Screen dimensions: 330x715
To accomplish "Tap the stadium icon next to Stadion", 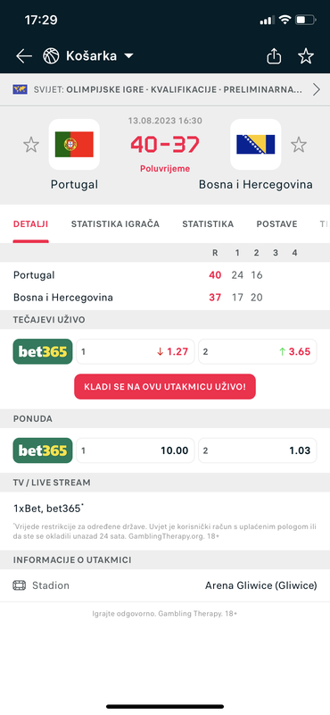I will 20,585.
